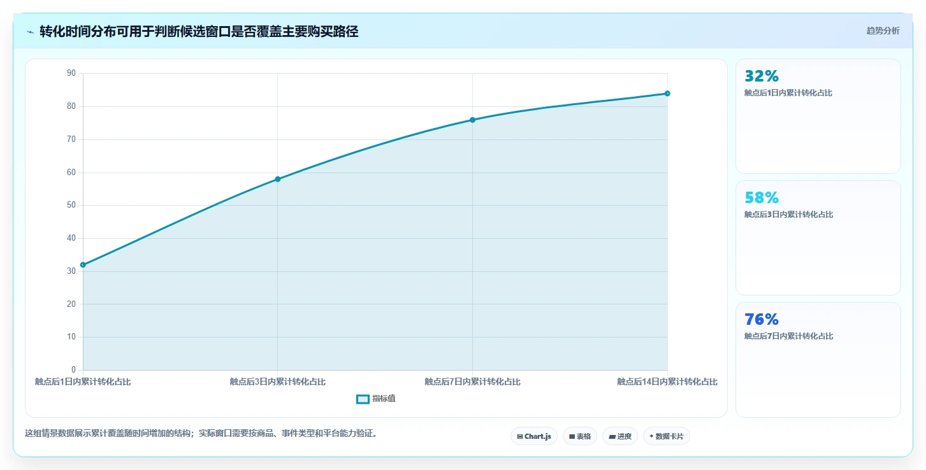Click the 触点后1日内累计转化占比 caption under 32%
Viewport: 926px width, 470px height.
tap(788, 93)
